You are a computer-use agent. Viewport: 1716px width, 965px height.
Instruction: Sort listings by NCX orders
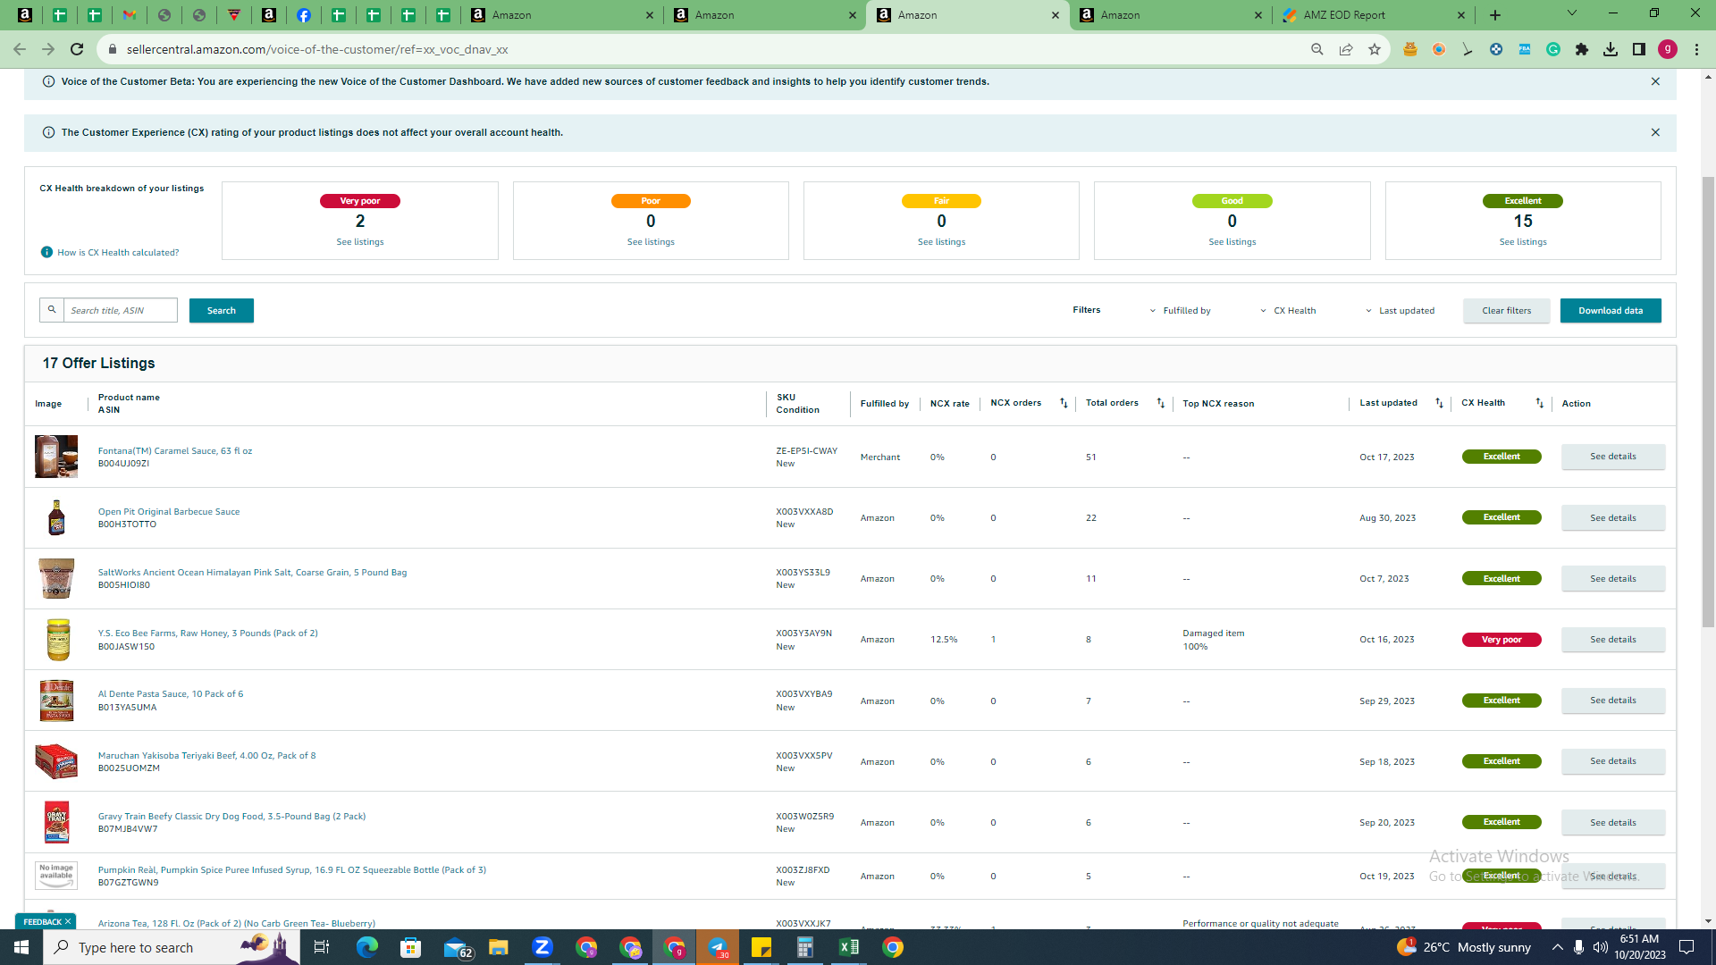(1064, 403)
